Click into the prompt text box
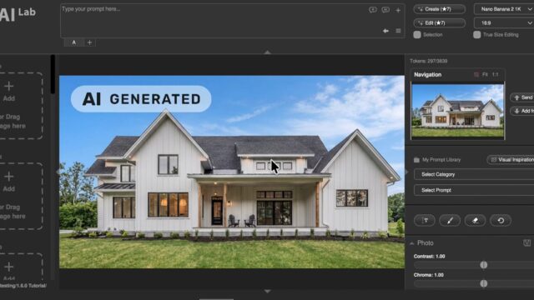Viewport: 534px width, 300px height. tap(232, 21)
